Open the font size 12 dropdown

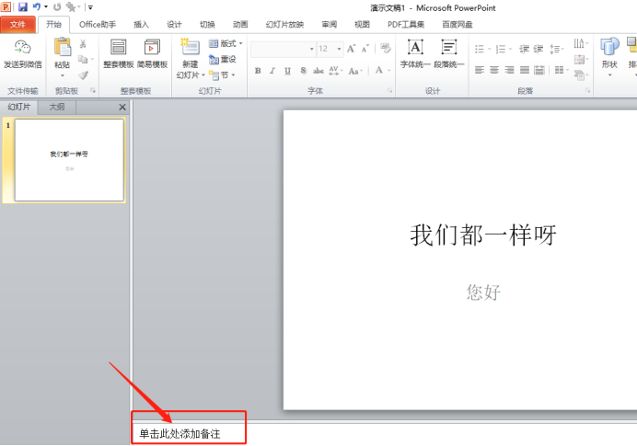pos(339,49)
